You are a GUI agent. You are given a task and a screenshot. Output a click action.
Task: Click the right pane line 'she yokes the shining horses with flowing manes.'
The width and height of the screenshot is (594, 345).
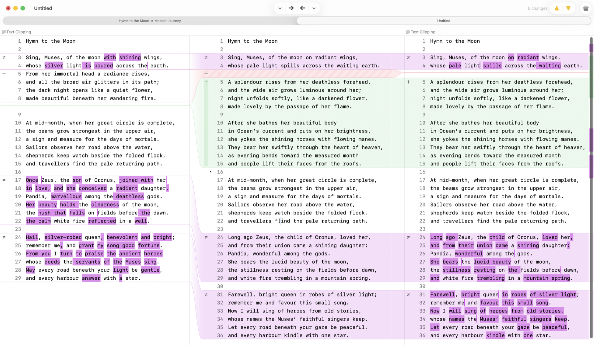[x=504, y=139]
